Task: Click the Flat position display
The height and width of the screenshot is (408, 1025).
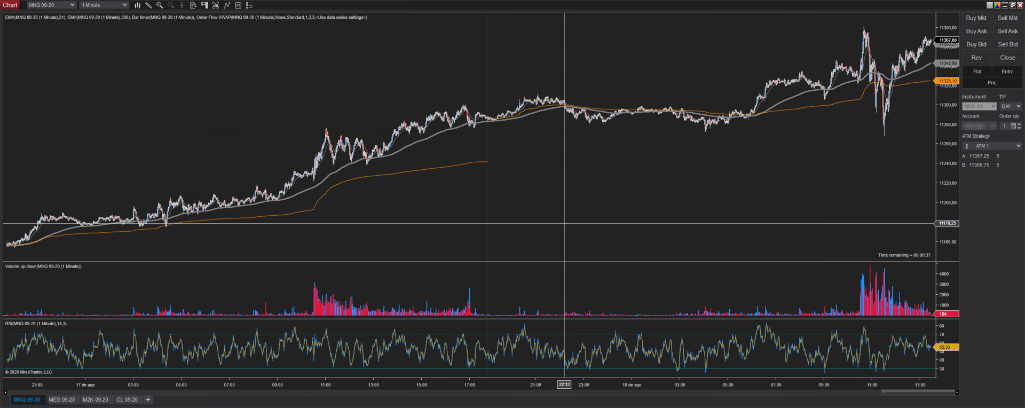Action: 977,72
